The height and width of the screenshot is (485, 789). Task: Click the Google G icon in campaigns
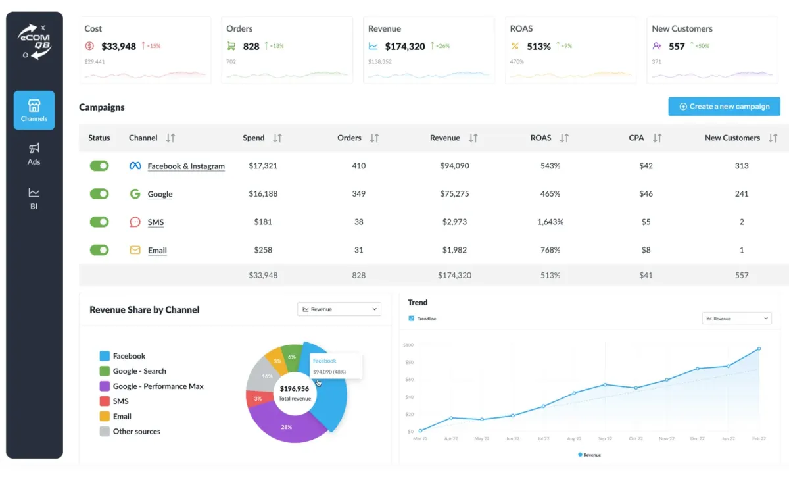point(135,194)
